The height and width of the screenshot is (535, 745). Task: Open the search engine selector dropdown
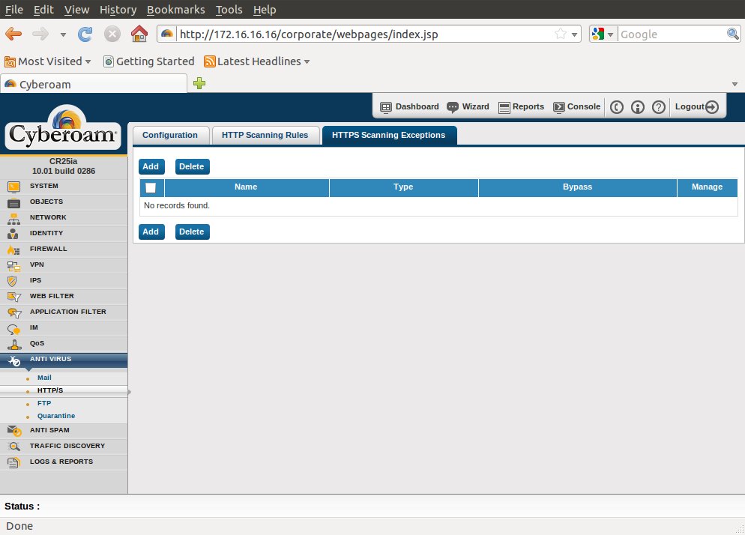(610, 34)
